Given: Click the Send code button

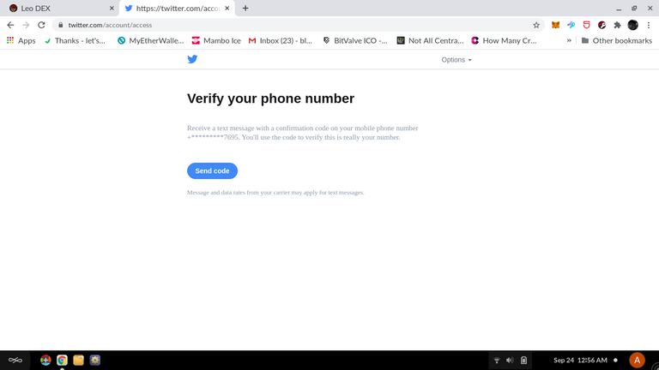Looking at the screenshot, I should tap(212, 170).
